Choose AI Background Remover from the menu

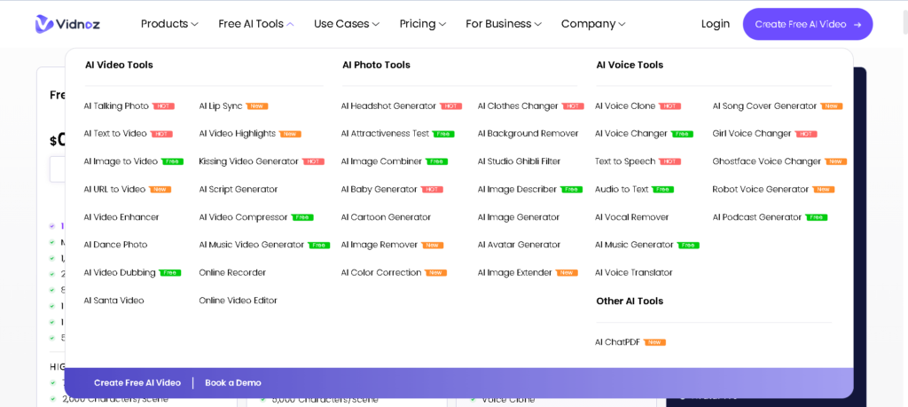(528, 134)
